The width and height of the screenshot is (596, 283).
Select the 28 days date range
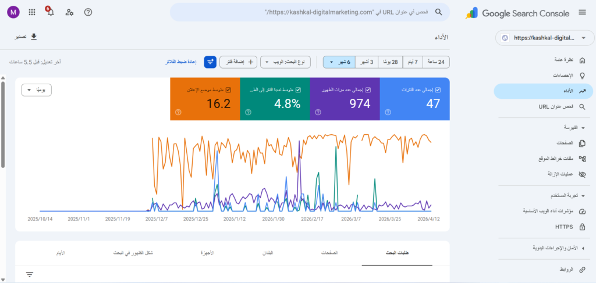coord(389,62)
